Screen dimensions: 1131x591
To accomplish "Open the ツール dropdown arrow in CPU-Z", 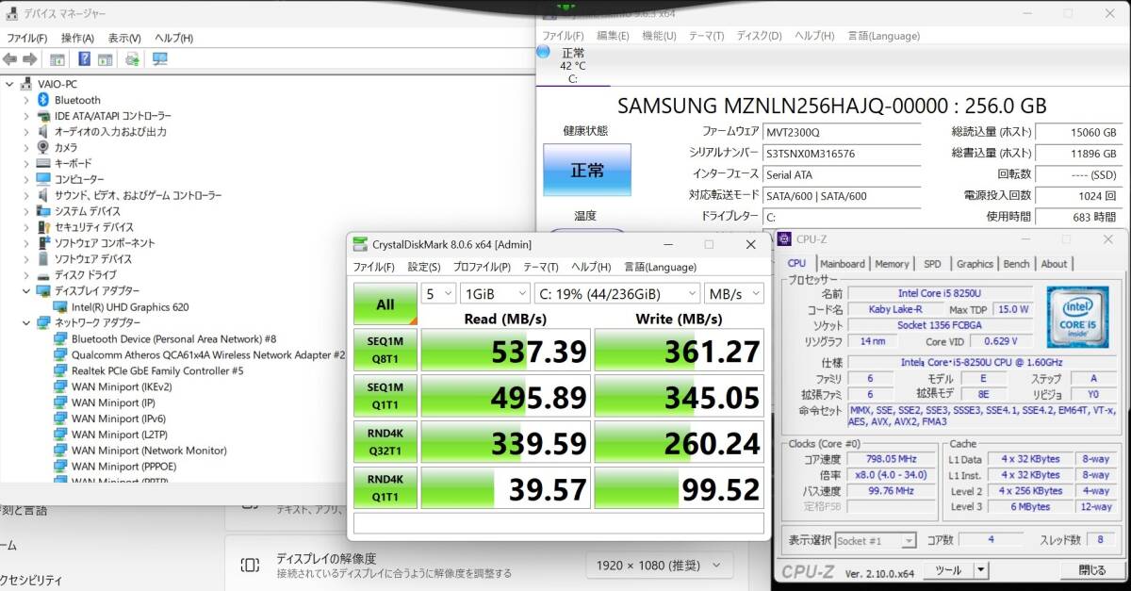I will [x=980, y=570].
